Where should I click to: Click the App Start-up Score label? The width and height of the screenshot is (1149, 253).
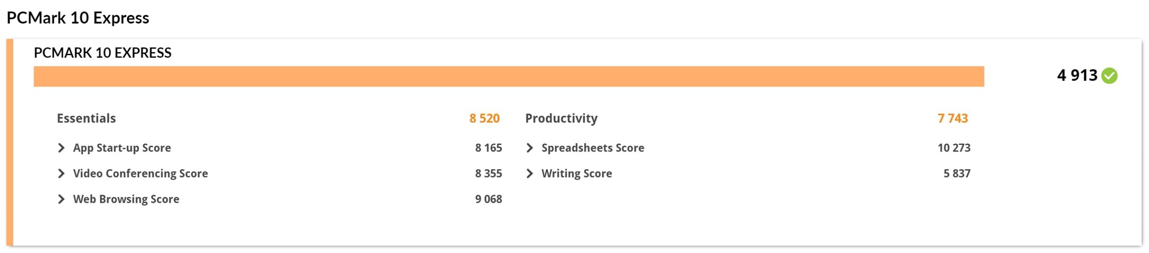122,148
